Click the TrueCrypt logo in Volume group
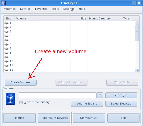143x126 pixels. coord(10,99)
